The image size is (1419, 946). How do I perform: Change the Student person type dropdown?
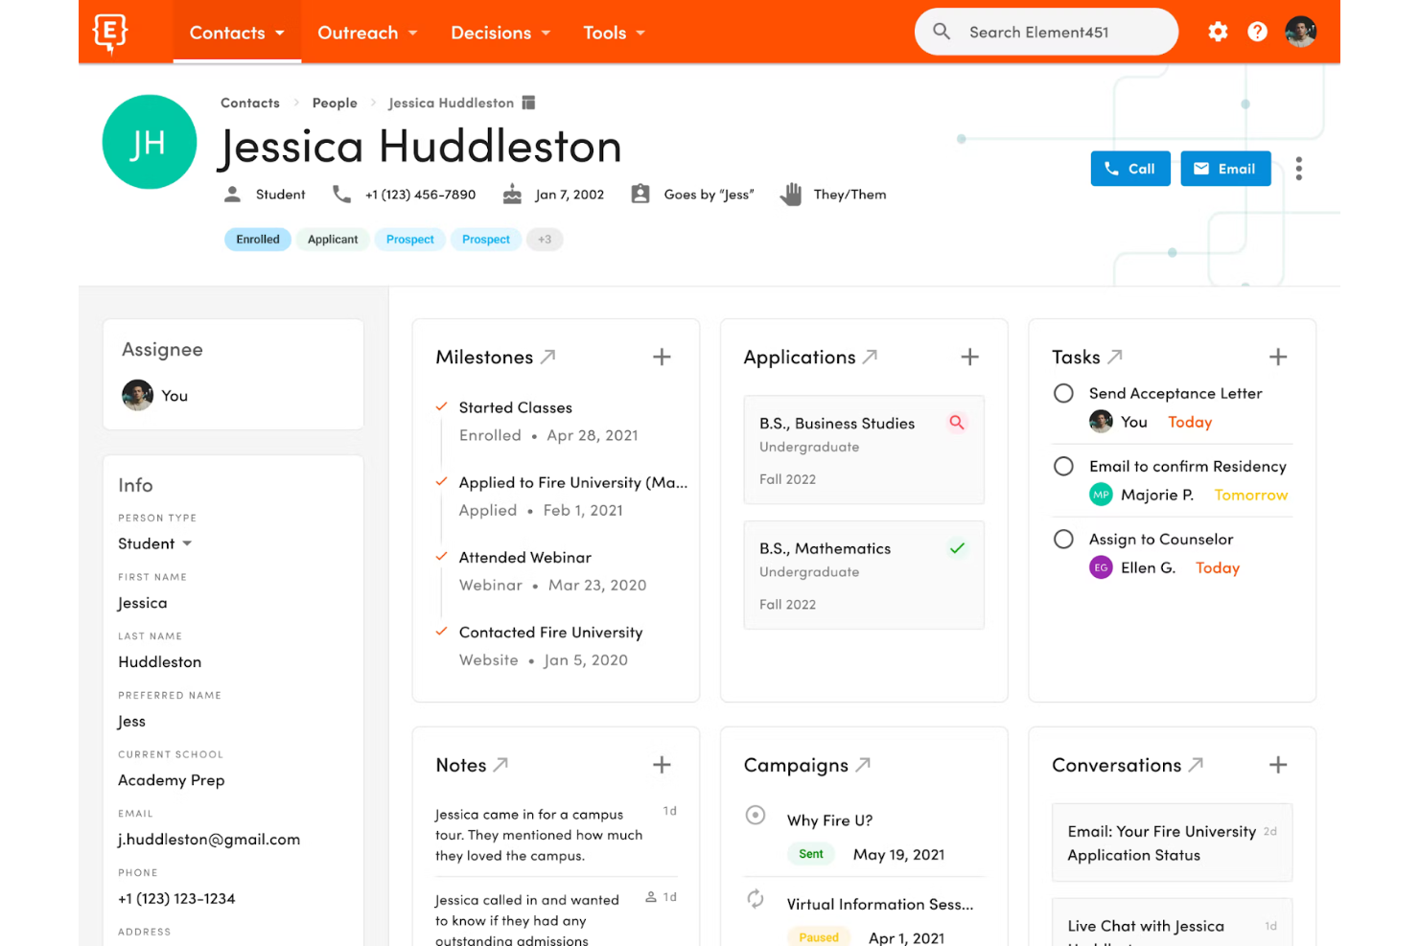(154, 542)
